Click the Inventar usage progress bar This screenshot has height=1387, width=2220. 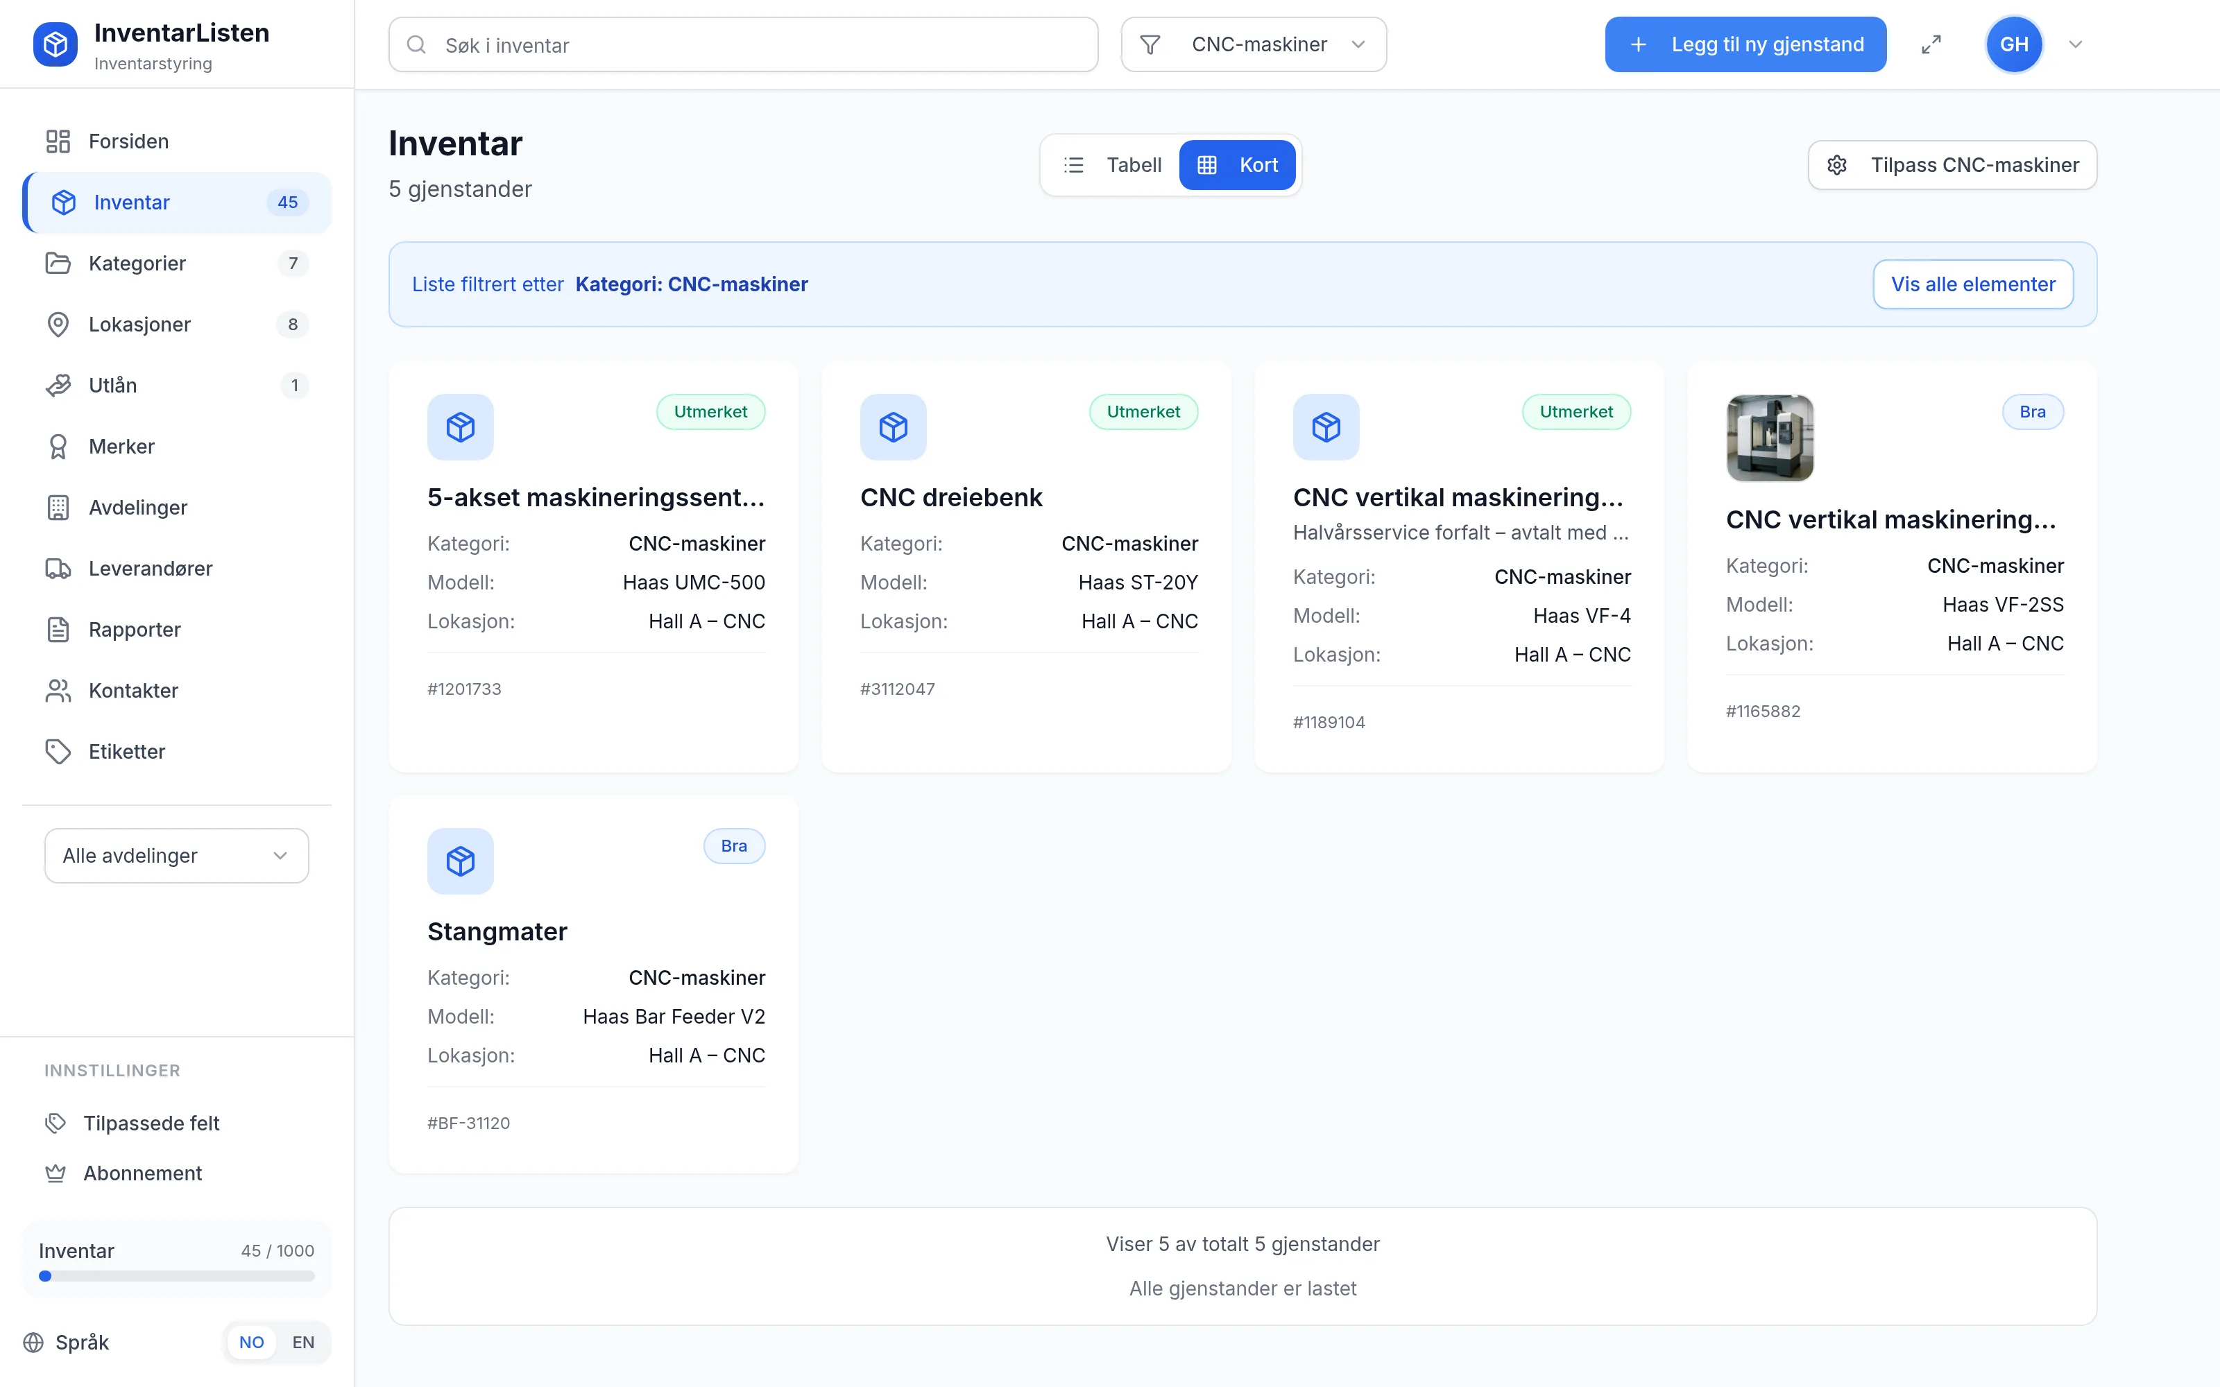[176, 1276]
